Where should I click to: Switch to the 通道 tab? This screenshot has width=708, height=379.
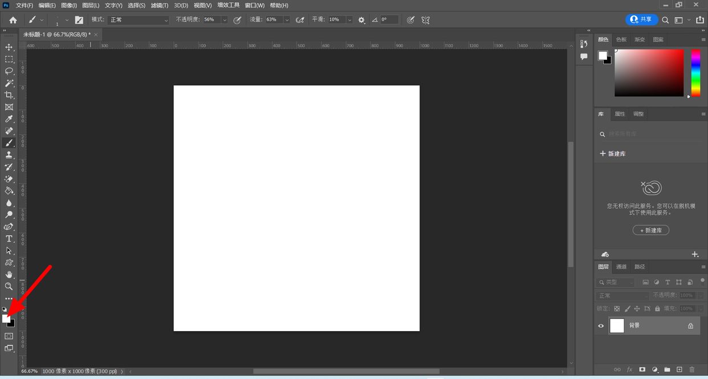[x=621, y=267]
